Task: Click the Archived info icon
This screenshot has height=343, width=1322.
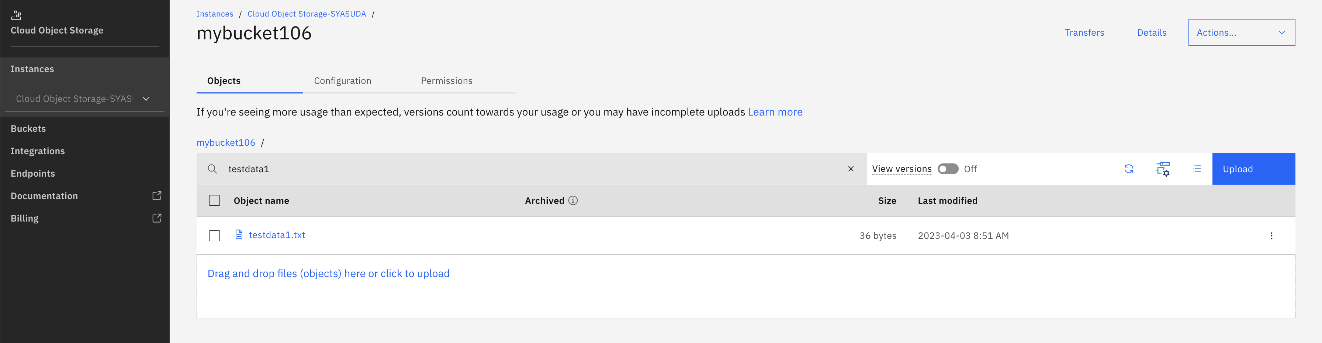Action: (573, 200)
